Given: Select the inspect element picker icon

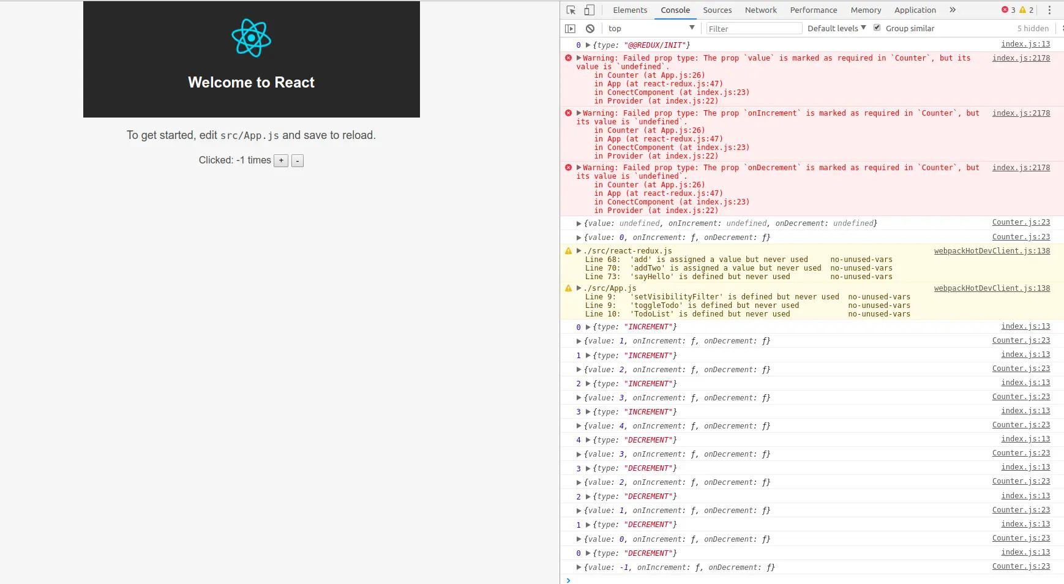Looking at the screenshot, I should coord(571,10).
